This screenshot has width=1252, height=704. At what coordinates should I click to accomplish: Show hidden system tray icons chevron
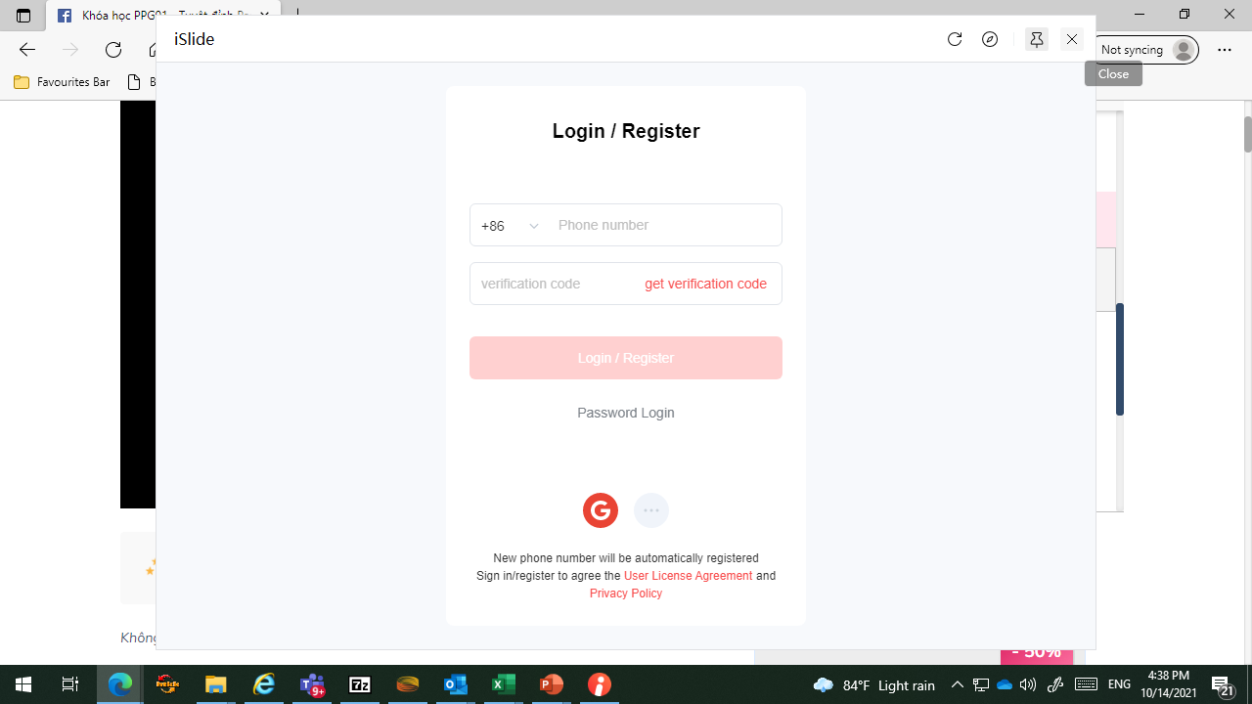(958, 684)
